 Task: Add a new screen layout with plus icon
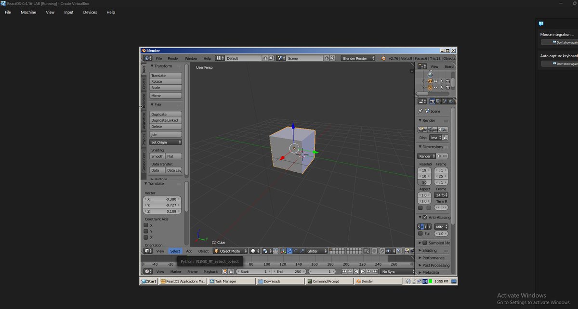pos(265,58)
